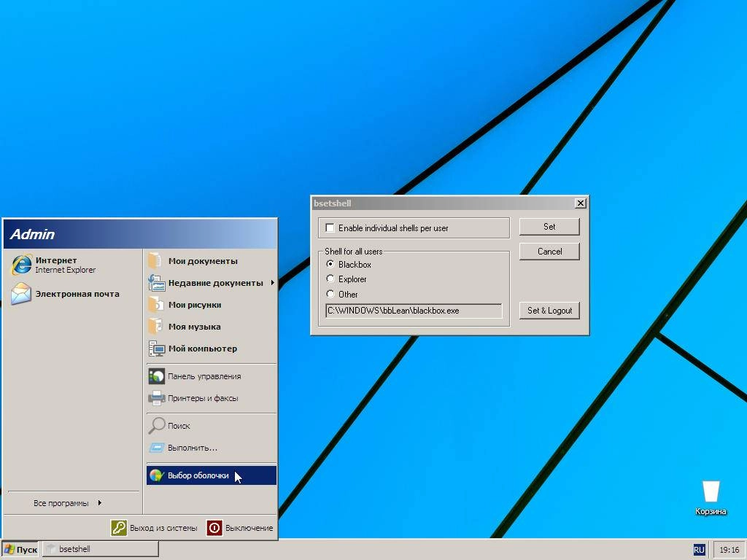Image resolution: width=747 pixels, height=560 pixels.
Task: Click the Моя музыка folder icon
Action: point(156,327)
